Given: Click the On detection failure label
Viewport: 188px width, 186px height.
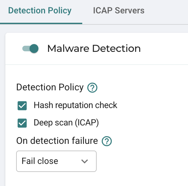Looking at the screenshot, I should click(57, 141).
